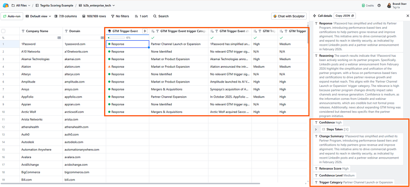Viewport: 410px width, 187px height.
Task: Click the Company Name summary card icon
Action: pyautogui.click(x=59, y=38)
